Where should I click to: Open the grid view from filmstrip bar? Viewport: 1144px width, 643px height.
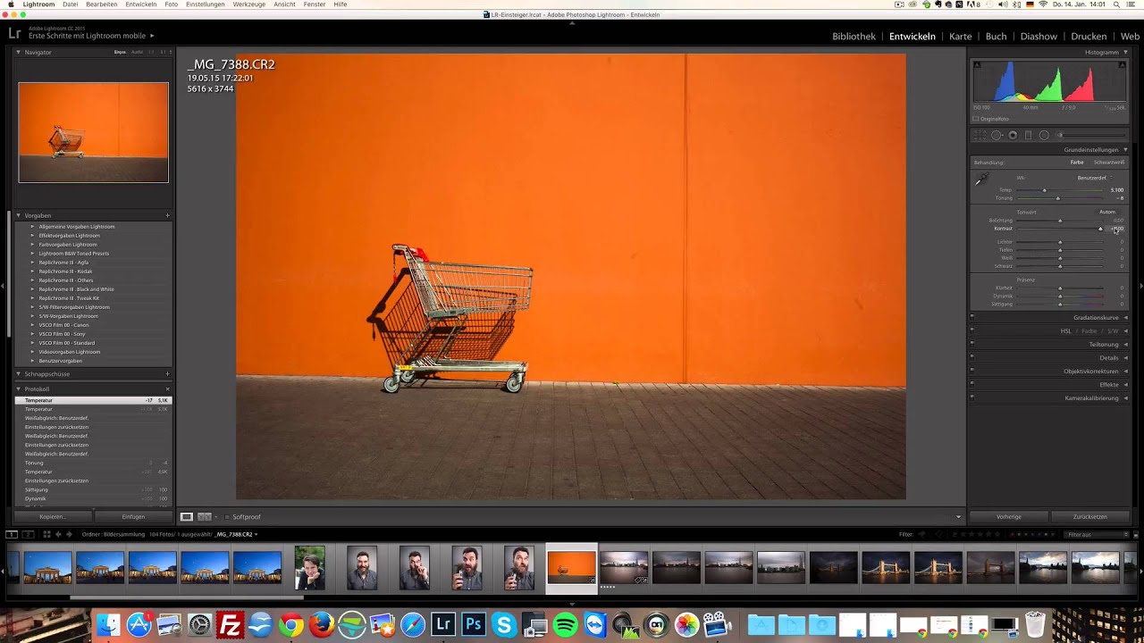[x=46, y=534]
